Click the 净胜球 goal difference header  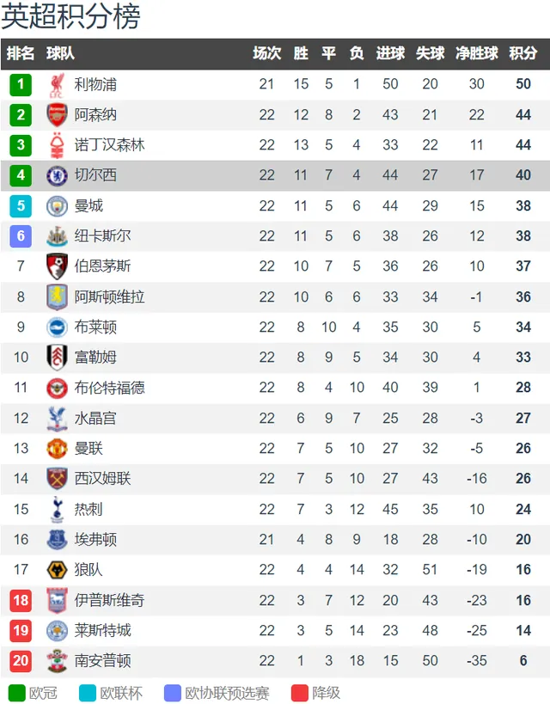(x=477, y=53)
